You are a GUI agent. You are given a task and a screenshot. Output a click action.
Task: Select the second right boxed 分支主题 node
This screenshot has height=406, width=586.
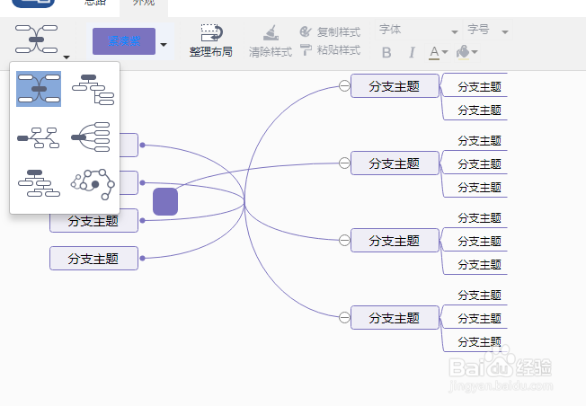395,163
